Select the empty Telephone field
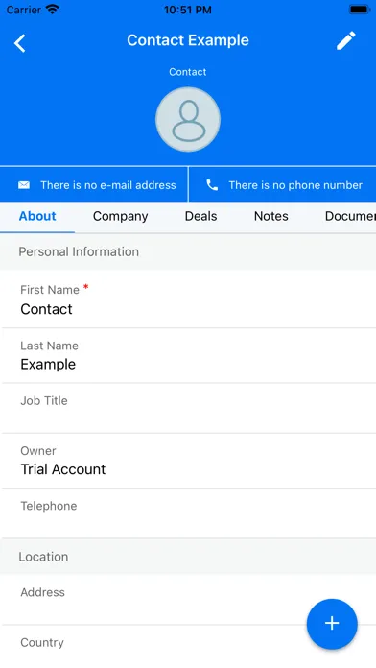376x668 pixels. click(x=188, y=513)
